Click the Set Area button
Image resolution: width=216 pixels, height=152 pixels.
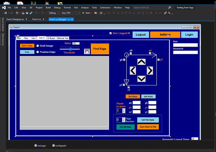pyautogui.click(x=133, y=97)
